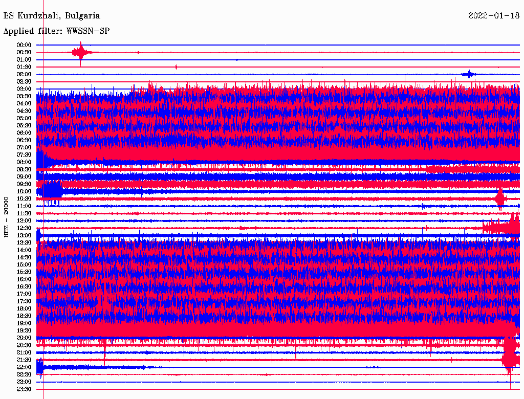Viewport: 524px width, 399px height.
Task: Click the HHZ - 2000 axis label
Action: (x=7, y=216)
